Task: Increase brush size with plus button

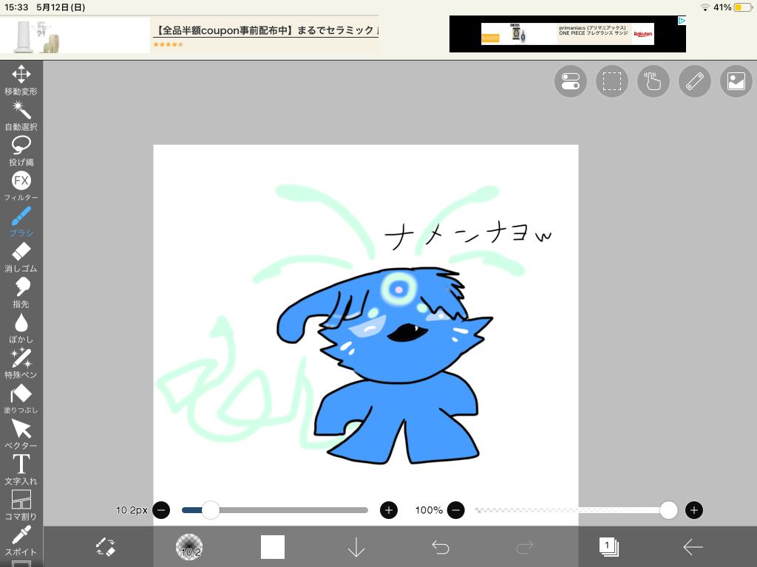Action: click(388, 510)
